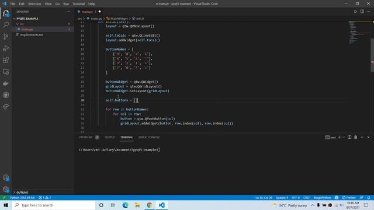Open the Search view in activity bar
The height and width of the screenshot is (210, 374).
point(6,24)
